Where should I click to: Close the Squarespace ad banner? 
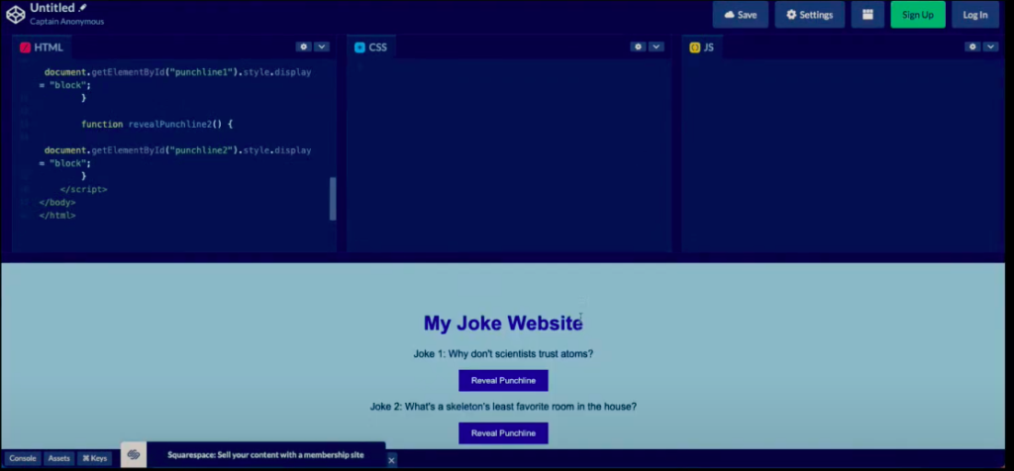391,460
